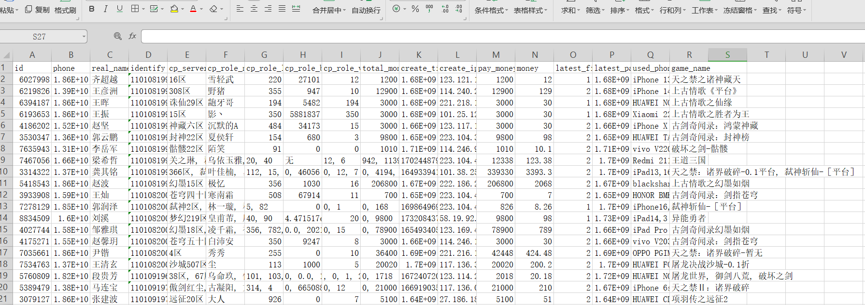Image resolution: width=865 pixels, height=305 pixels.
Task: Click the eraser clear icon
Action: [213, 9]
